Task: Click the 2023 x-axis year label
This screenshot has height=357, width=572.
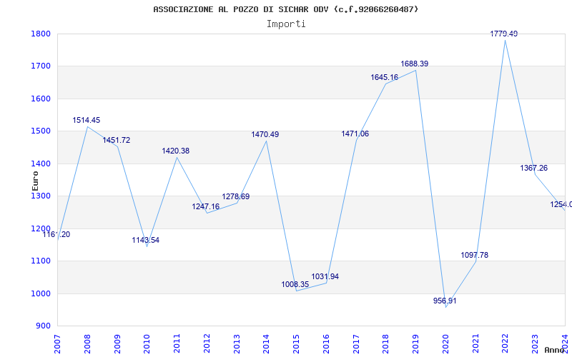Action: point(535,343)
